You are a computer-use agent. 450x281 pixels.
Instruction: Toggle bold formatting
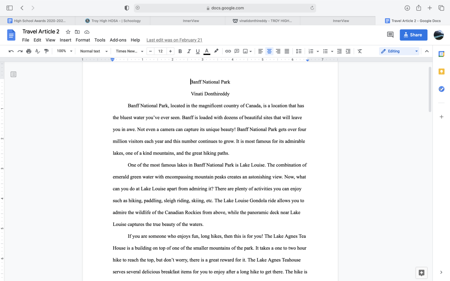coord(180,51)
